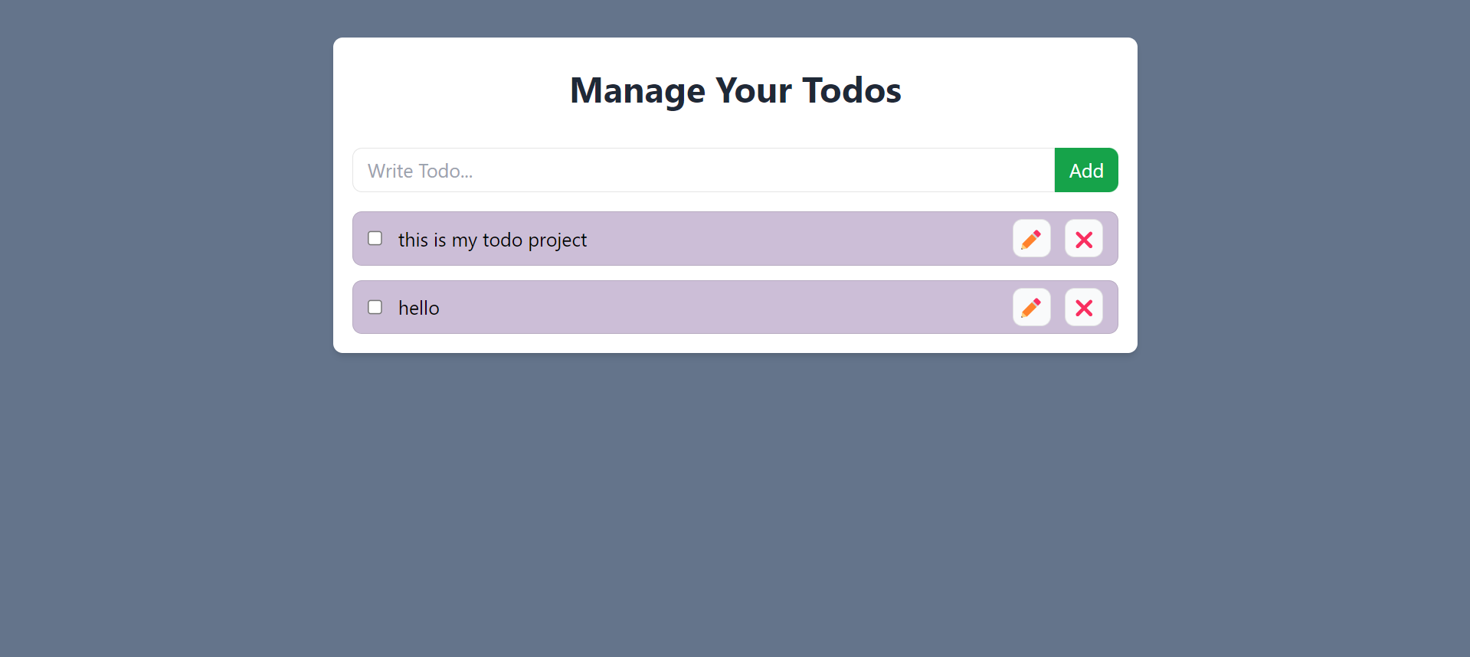Click the word 'Manage' in the title
Viewport: 1470px width, 657px height.
coord(637,92)
